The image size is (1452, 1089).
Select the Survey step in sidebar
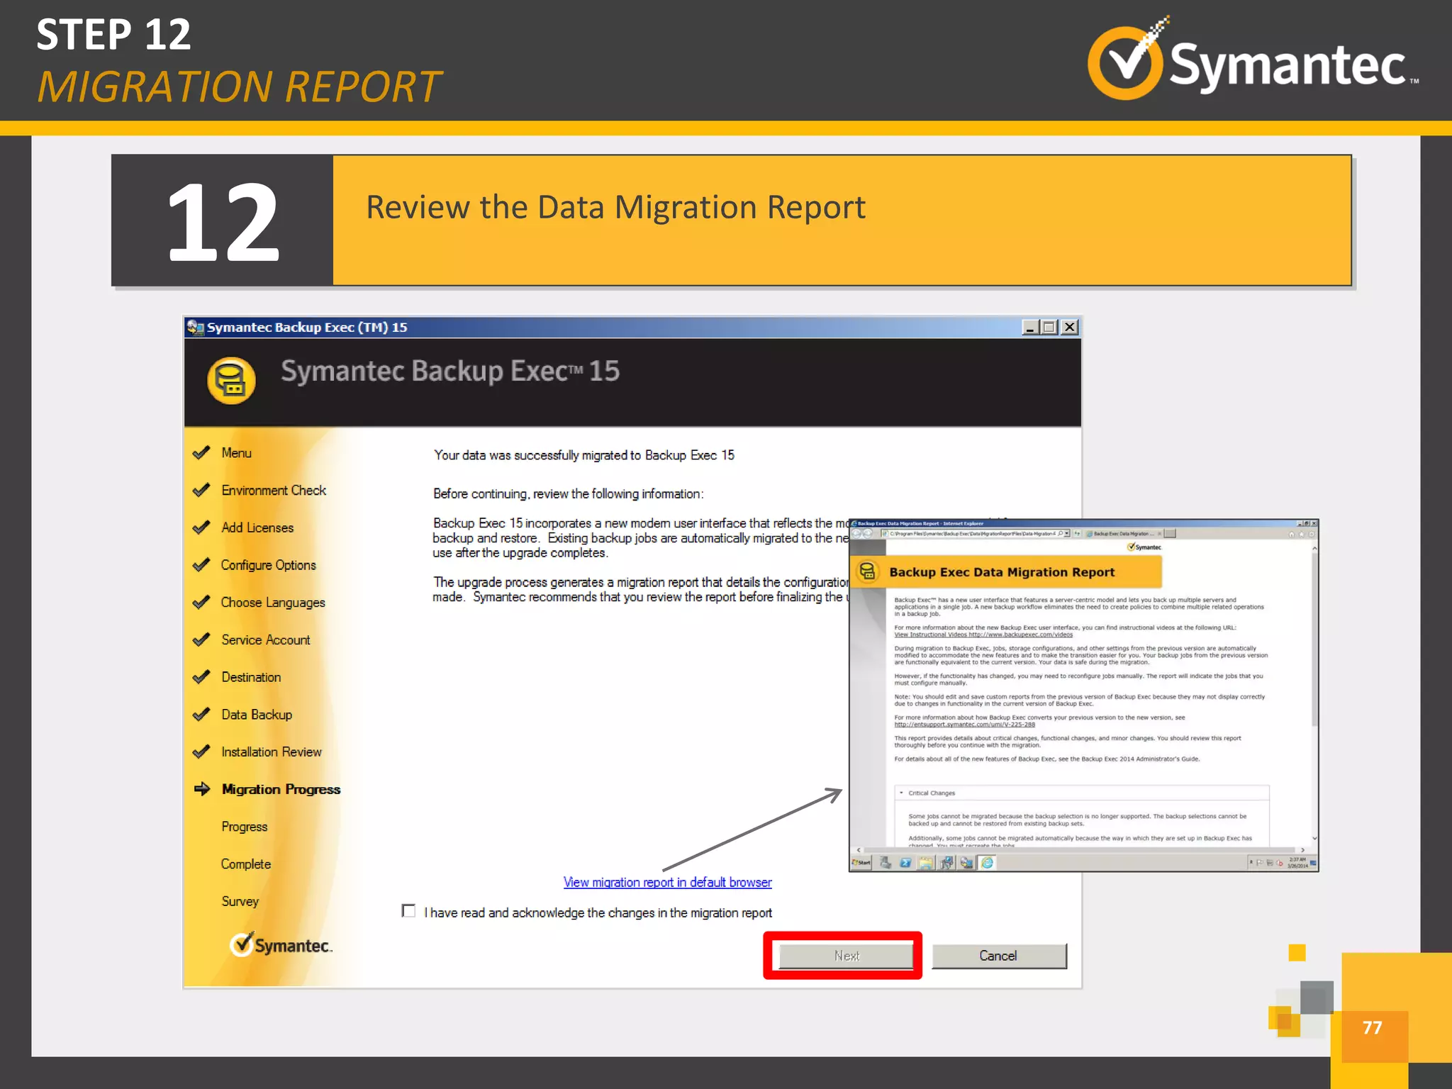tap(240, 901)
